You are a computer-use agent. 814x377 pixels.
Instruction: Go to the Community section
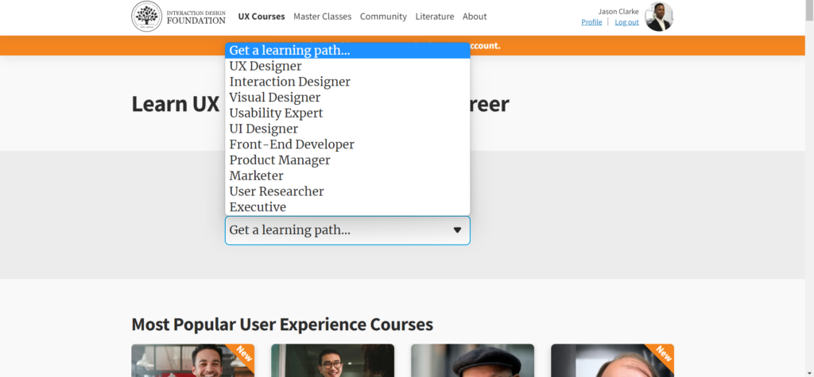383,17
